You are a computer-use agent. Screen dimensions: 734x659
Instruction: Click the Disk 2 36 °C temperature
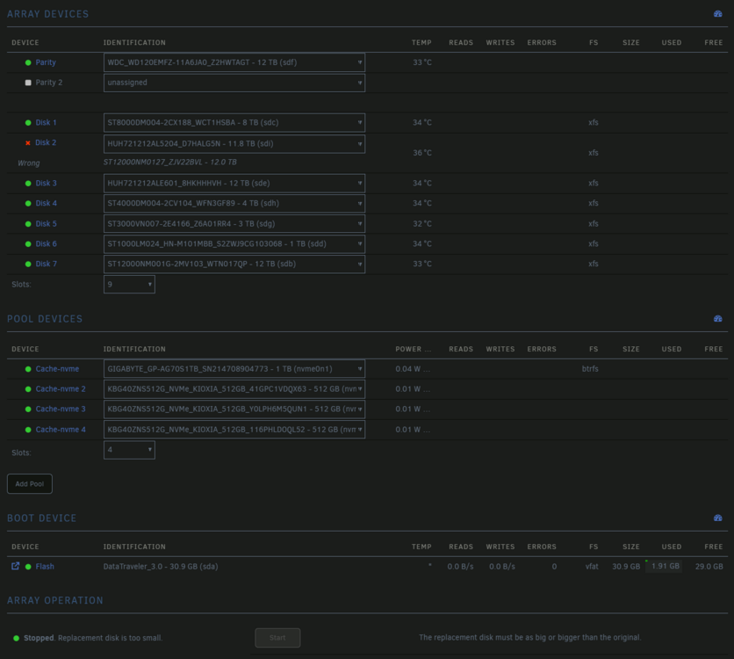pyautogui.click(x=422, y=153)
